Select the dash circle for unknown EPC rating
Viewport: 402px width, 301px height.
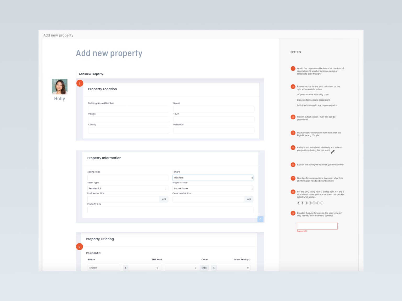click(x=322, y=203)
